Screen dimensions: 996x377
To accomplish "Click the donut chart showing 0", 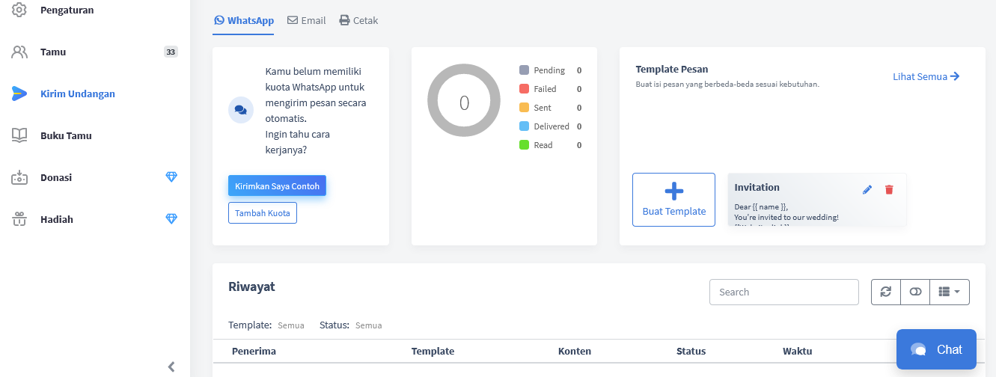I will [x=464, y=100].
